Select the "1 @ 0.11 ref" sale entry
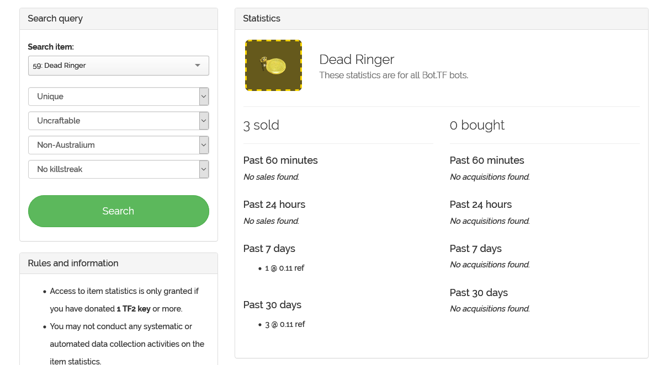Viewport: 658px width, 365px height. [284, 269]
